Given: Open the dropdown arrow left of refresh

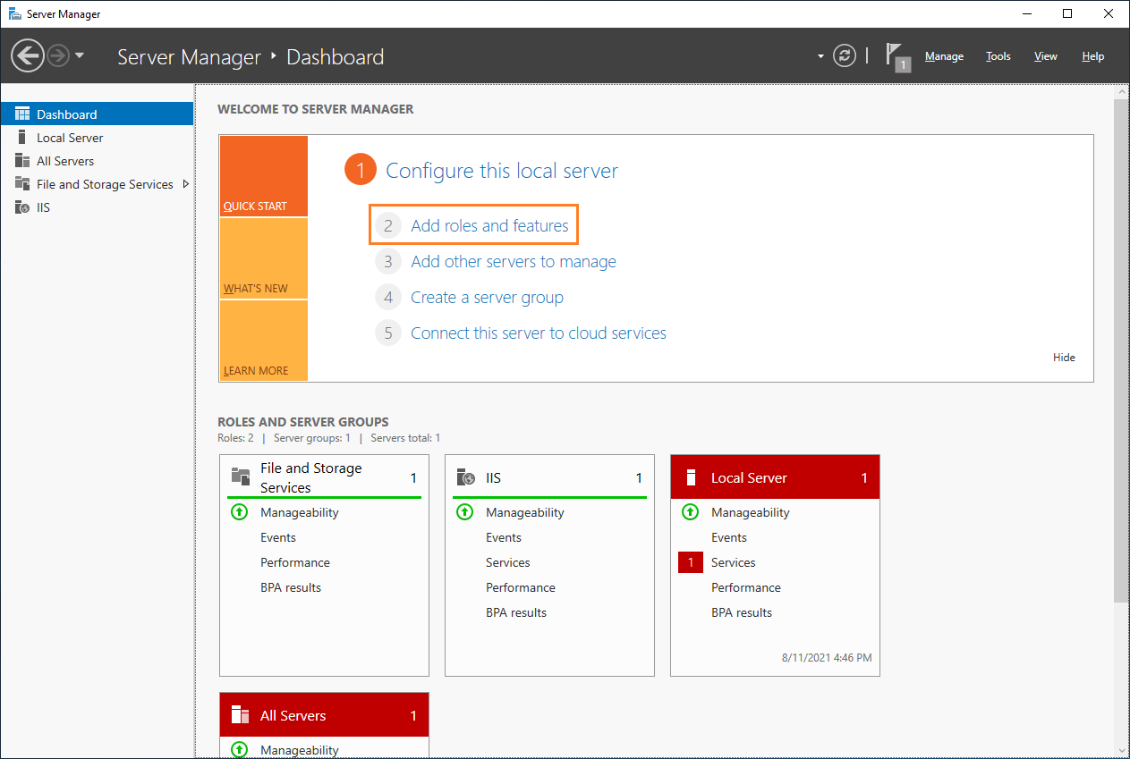Looking at the screenshot, I should (x=820, y=56).
